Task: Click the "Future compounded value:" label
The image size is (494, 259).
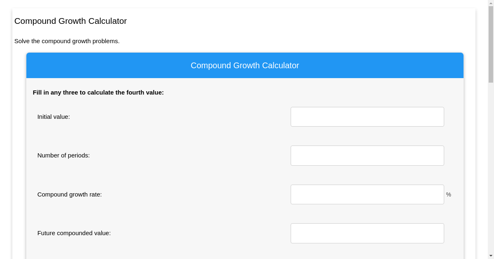Action: tap(74, 233)
